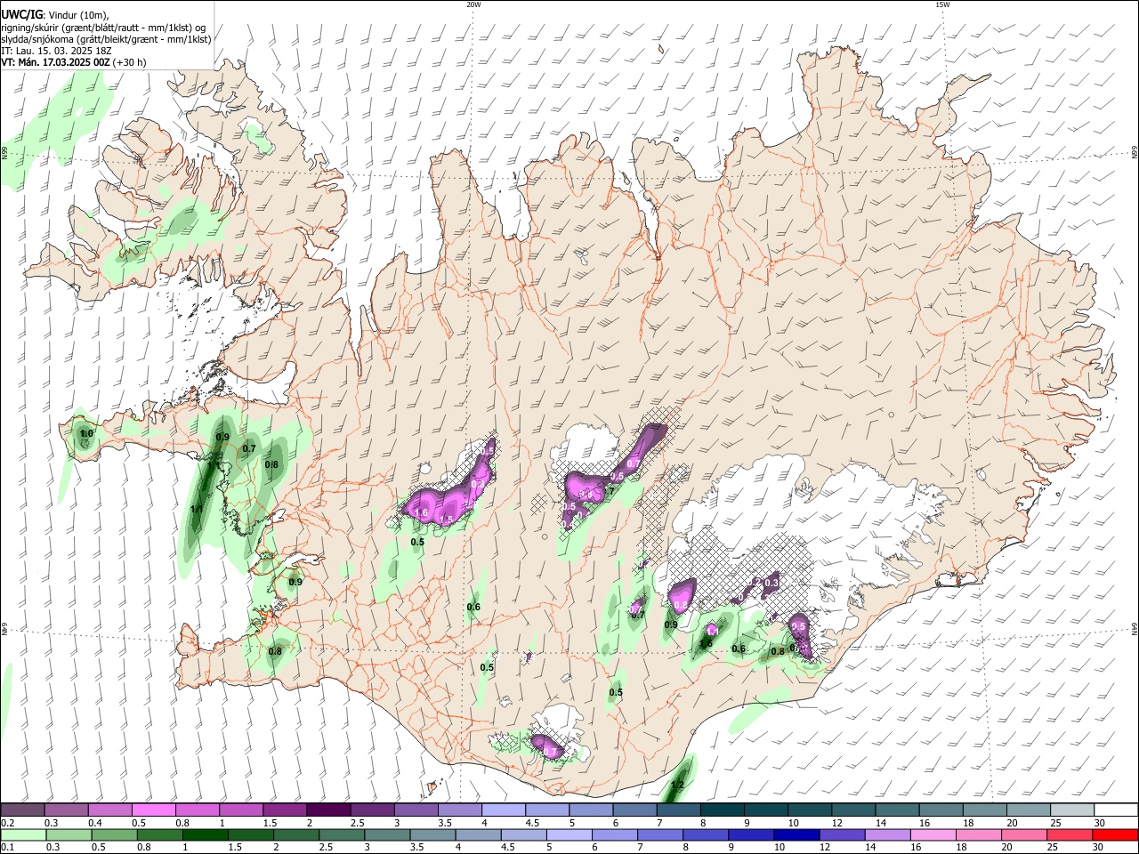The image size is (1139, 854).
Task: Pick the green rain swatch starting at 2
Action: pos(295,834)
